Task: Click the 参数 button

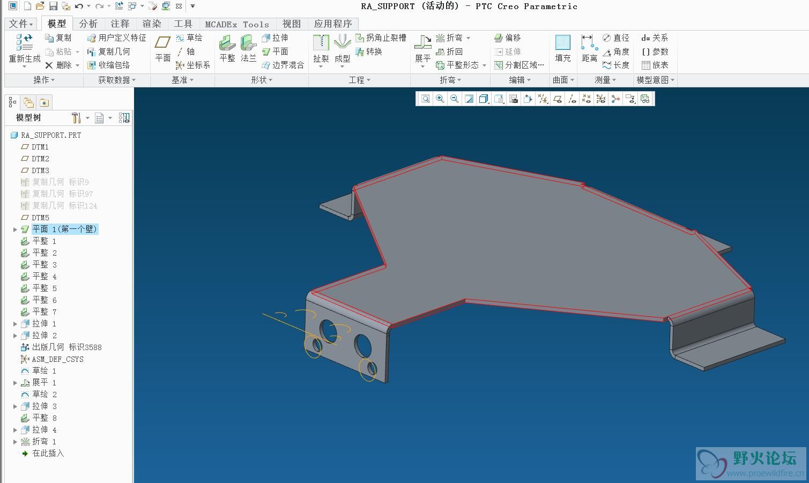Action: 655,51
